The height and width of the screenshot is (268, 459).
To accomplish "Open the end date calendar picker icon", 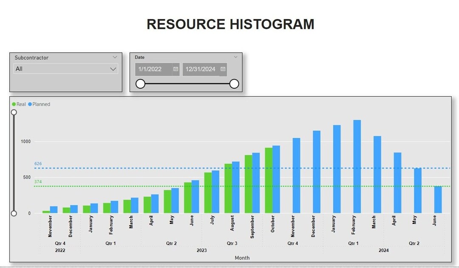I will pos(223,69).
